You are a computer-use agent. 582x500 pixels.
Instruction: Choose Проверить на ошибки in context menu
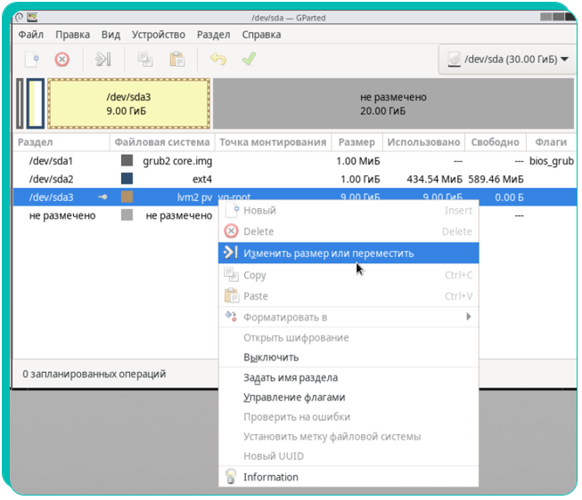click(348, 417)
